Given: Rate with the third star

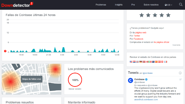Looking at the screenshot, I should [x=155, y=15].
